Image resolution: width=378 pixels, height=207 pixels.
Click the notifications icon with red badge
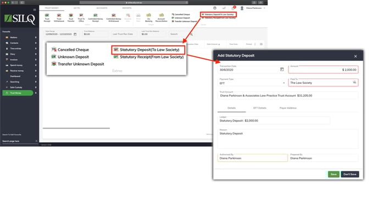point(233,8)
